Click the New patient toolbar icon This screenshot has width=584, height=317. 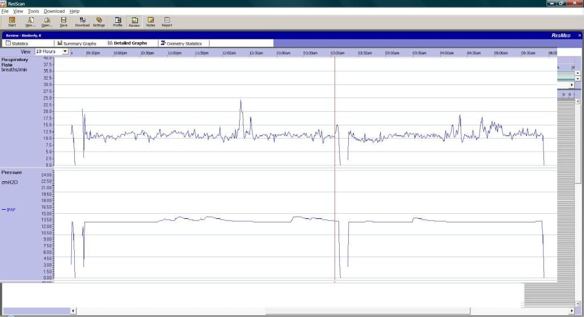tap(31, 22)
